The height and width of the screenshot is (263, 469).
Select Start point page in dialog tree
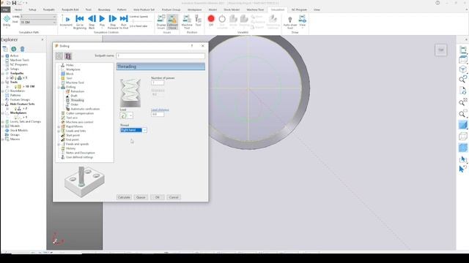73,135
